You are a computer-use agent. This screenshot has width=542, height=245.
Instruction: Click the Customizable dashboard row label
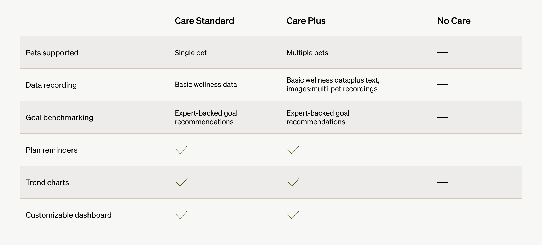tap(69, 215)
